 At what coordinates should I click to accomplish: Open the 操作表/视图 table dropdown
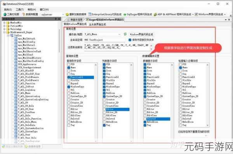[119, 34]
